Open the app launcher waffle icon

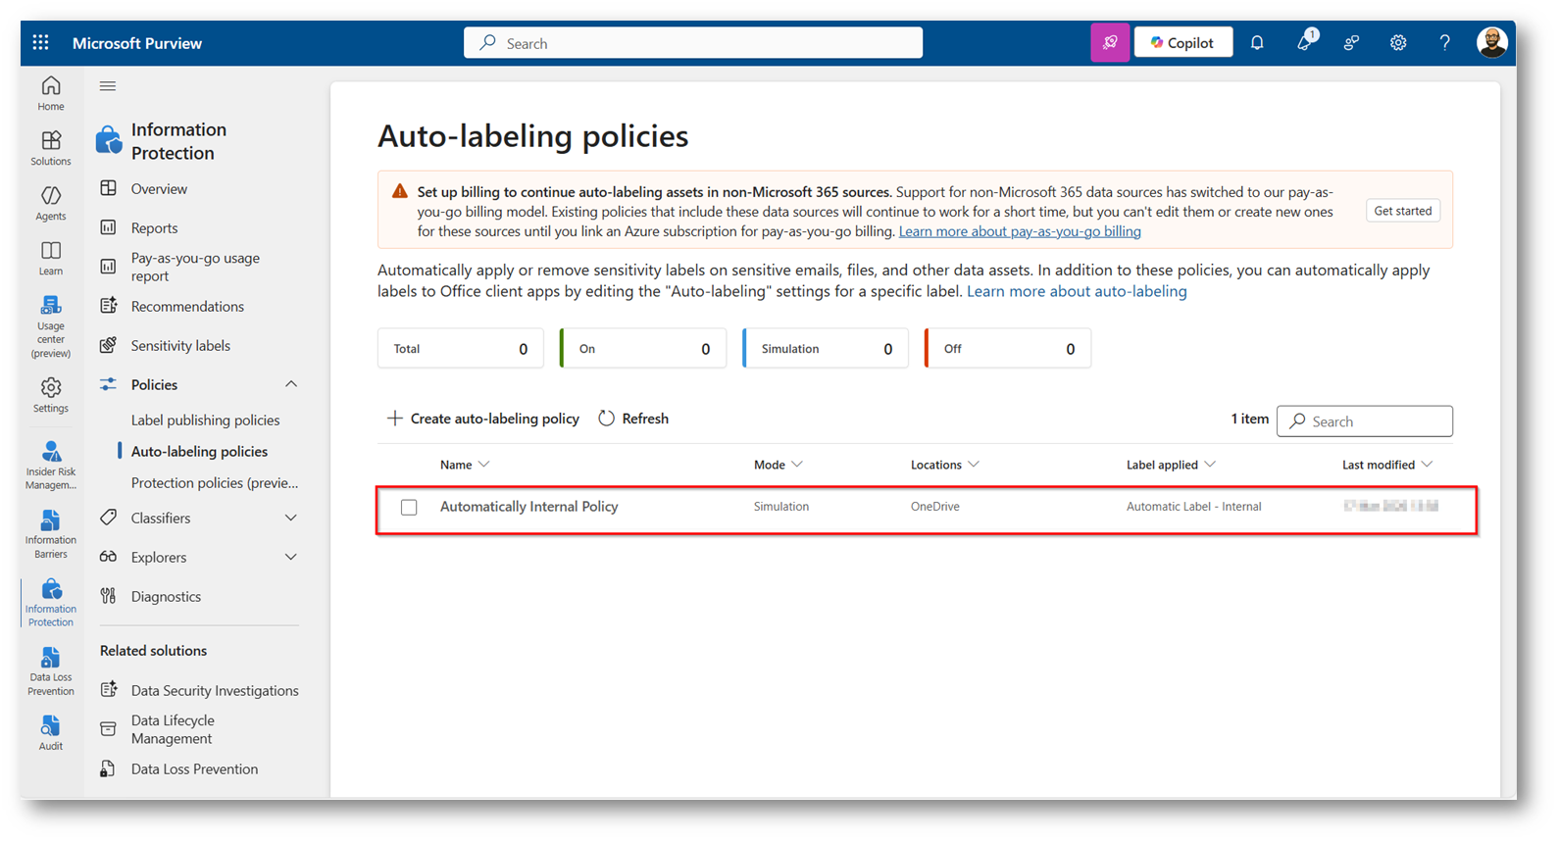tap(40, 43)
